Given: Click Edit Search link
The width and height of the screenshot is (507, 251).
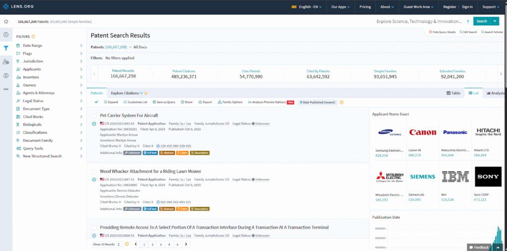Looking at the screenshot, I should 468,32.
